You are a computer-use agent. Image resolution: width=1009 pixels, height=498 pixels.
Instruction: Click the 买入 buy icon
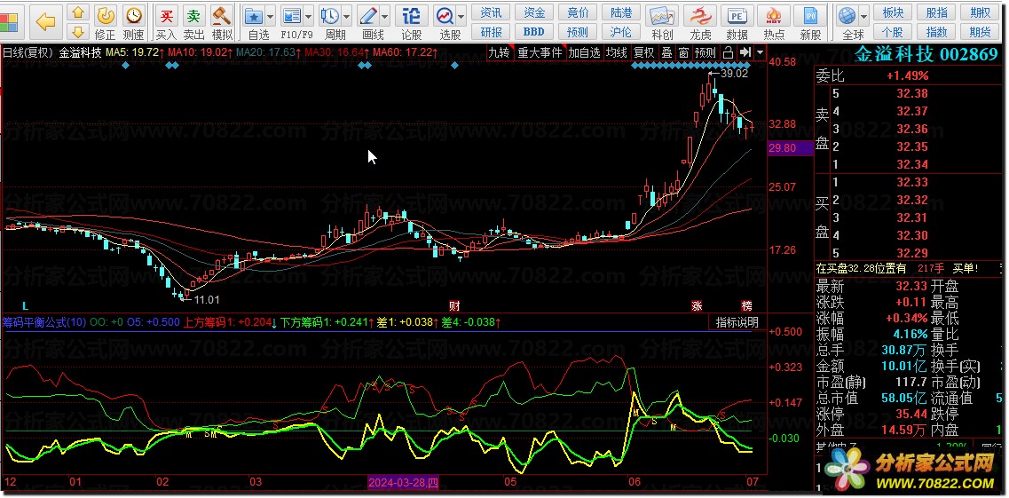[166, 22]
